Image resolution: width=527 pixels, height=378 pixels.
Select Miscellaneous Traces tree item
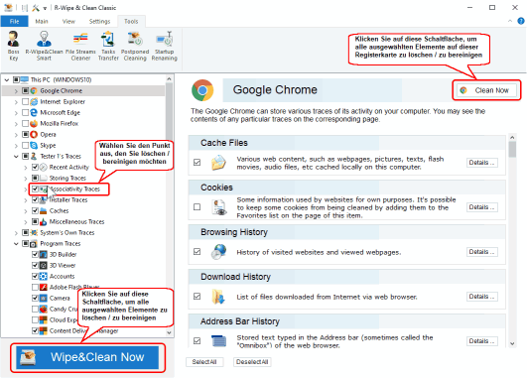(76, 222)
